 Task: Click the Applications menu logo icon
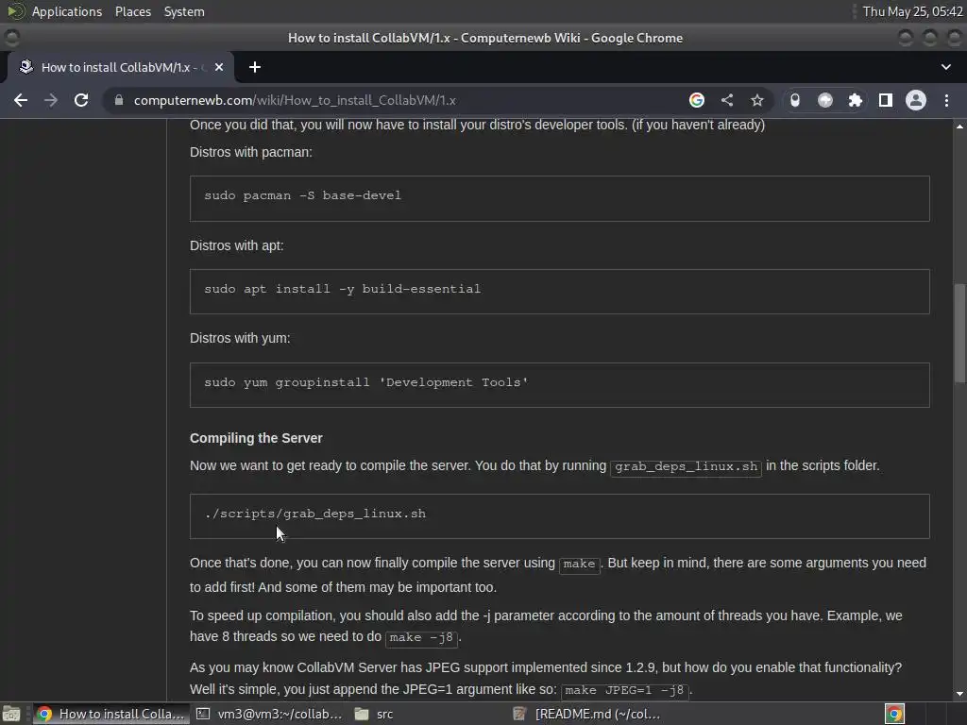click(15, 11)
